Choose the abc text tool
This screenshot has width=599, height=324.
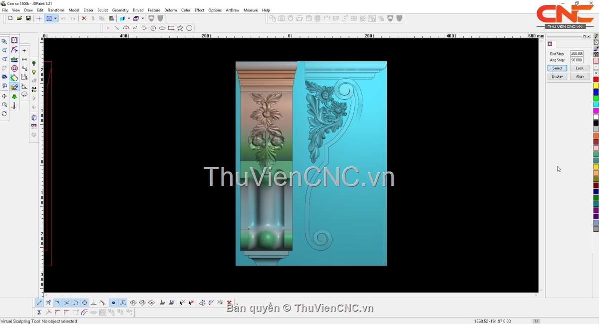tap(14, 59)
